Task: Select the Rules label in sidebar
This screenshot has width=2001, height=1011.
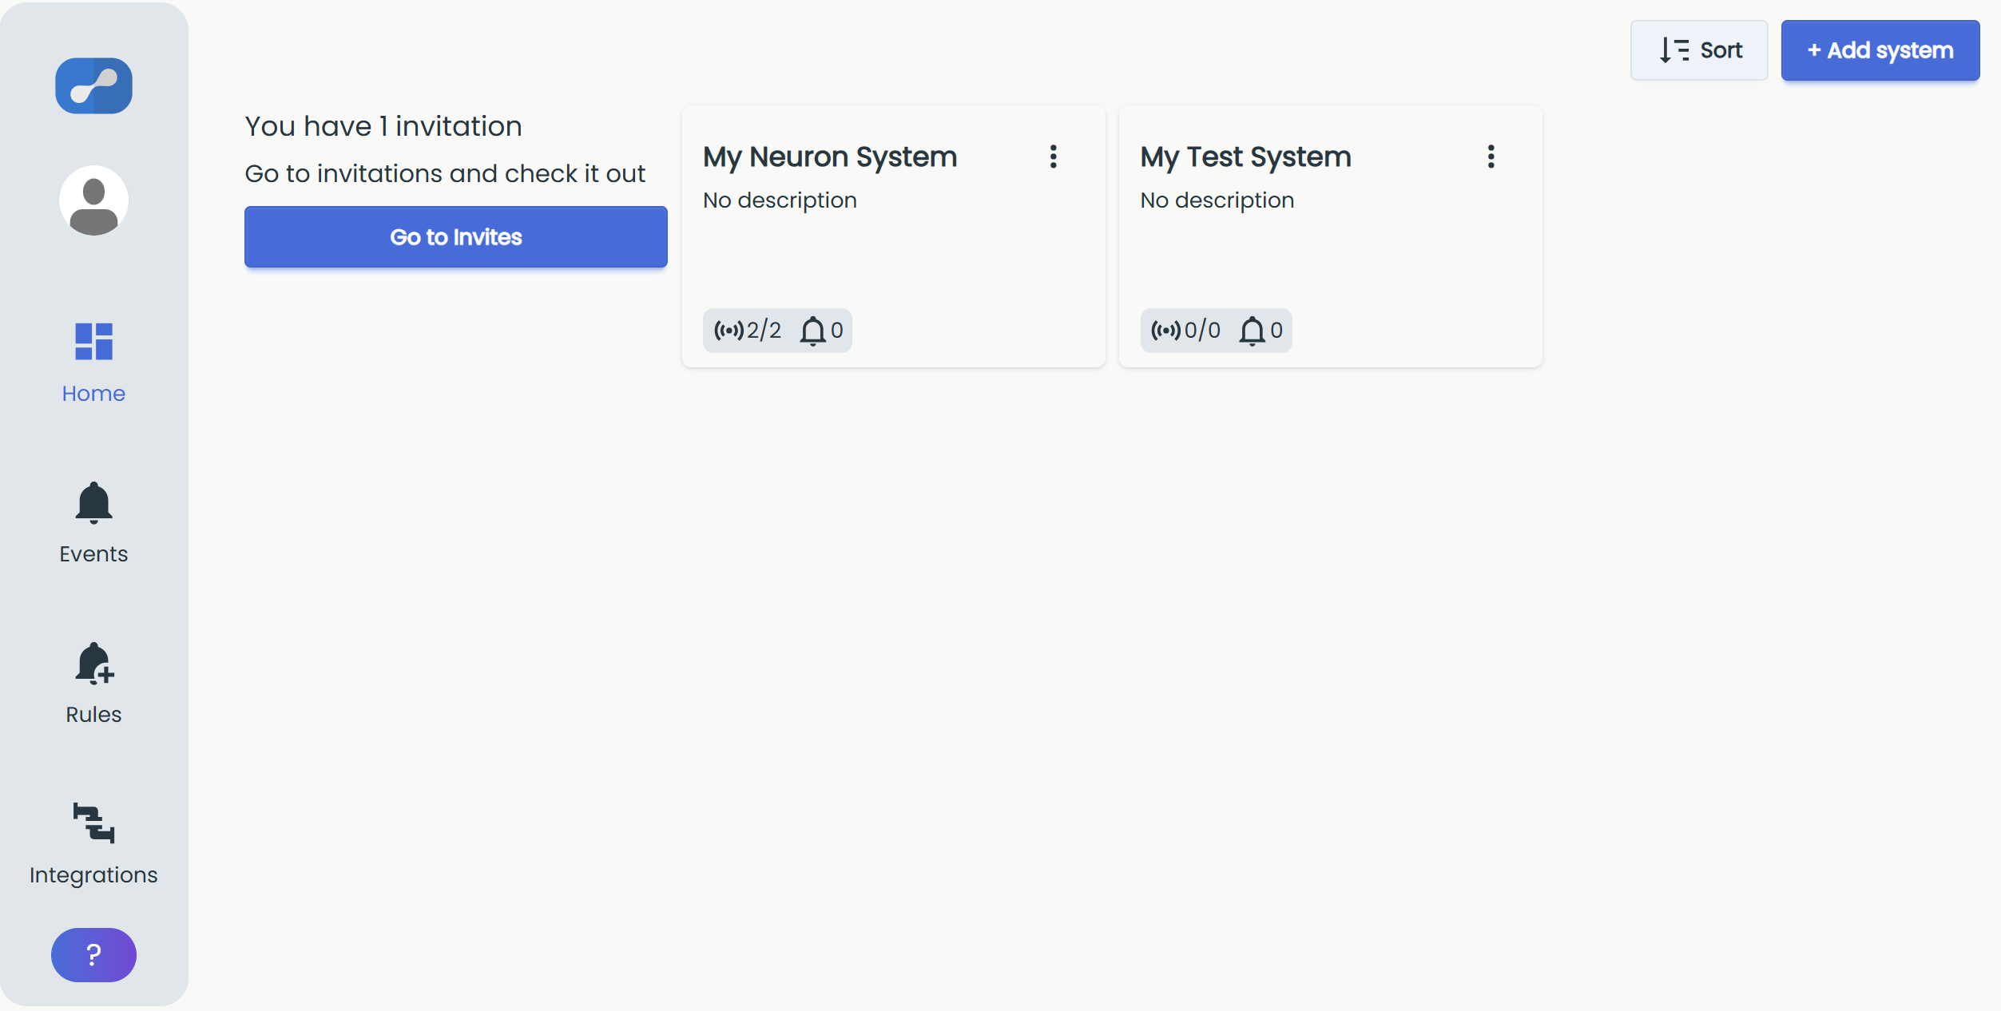Action: click(x=93, y=715)
